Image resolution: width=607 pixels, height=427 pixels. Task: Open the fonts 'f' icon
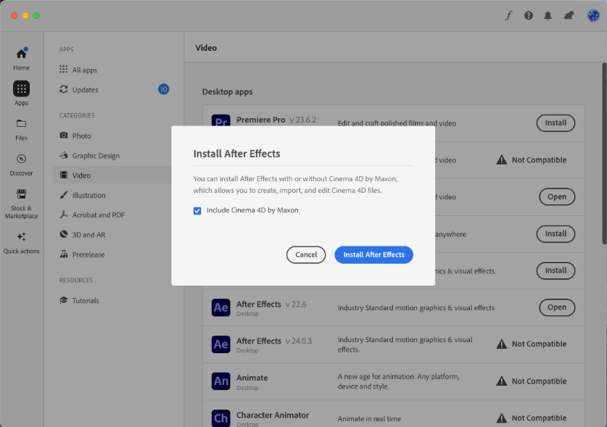(508, 15)
